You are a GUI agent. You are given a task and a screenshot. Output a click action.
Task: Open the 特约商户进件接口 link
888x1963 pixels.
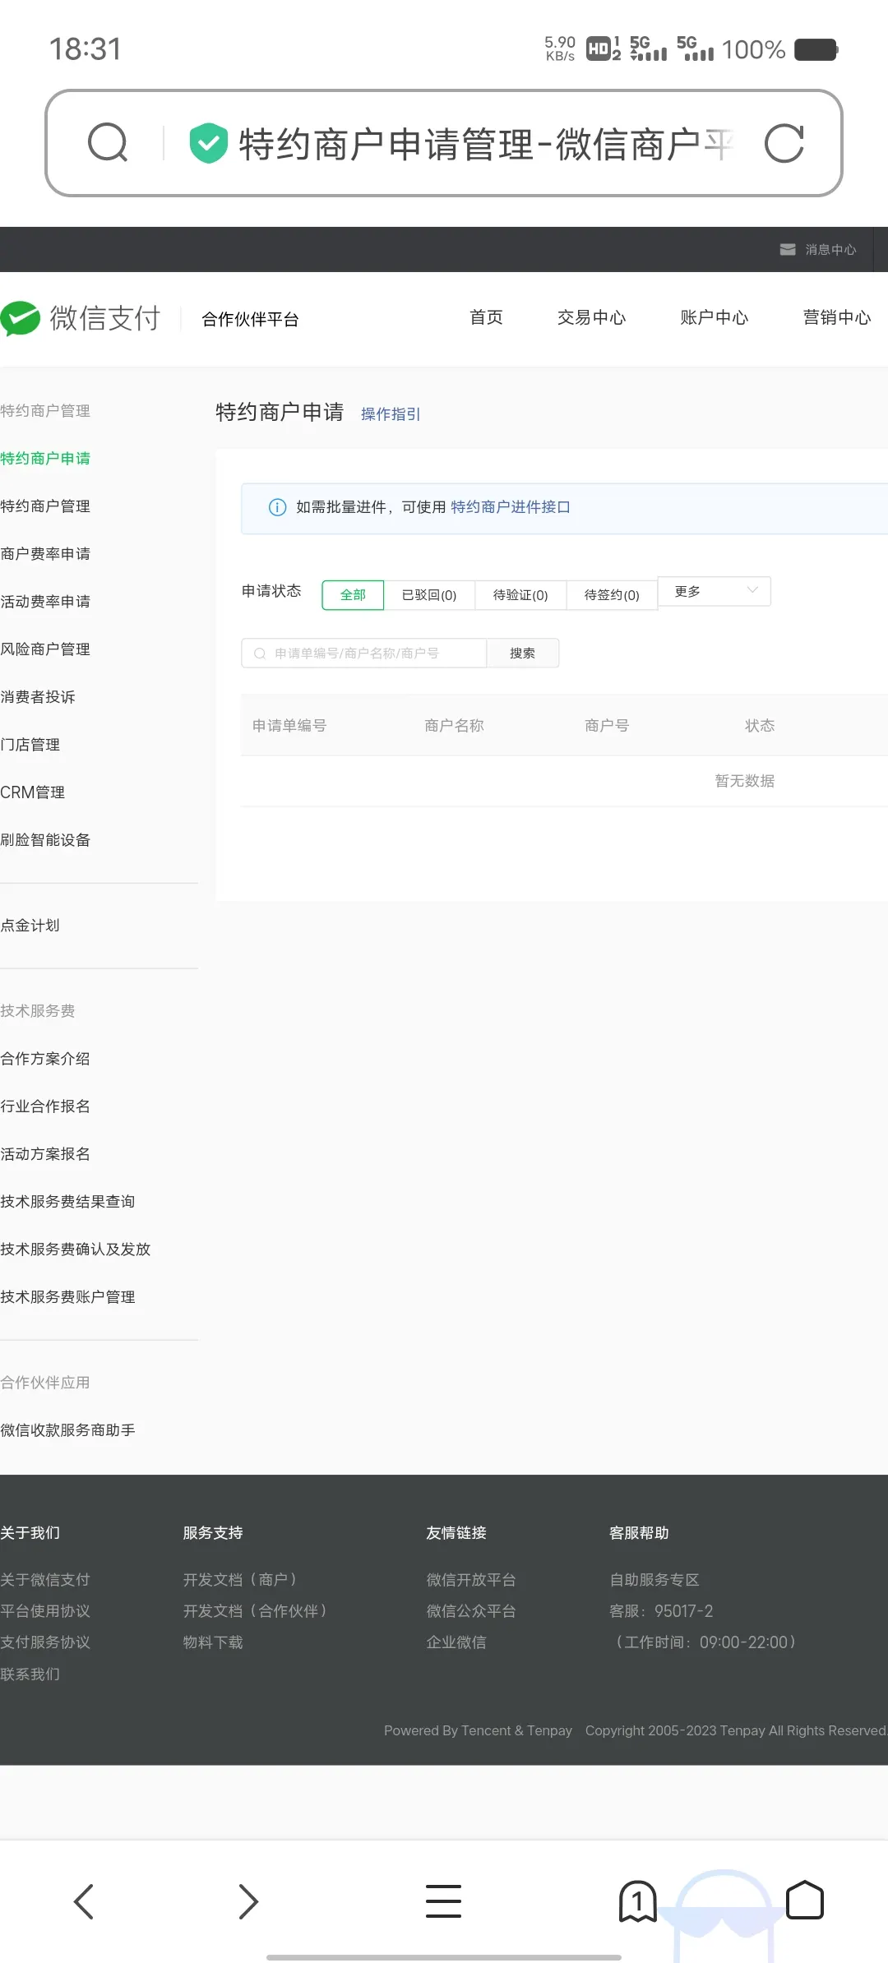[x=511, y=507]
